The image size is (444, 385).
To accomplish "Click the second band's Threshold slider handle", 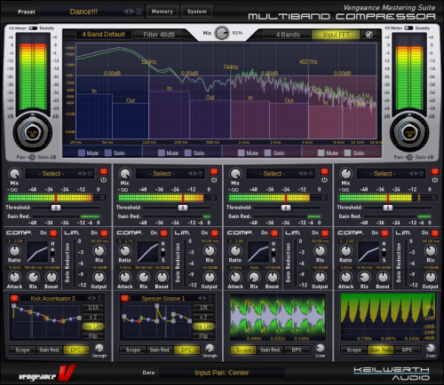I will [x=183, y=208].
